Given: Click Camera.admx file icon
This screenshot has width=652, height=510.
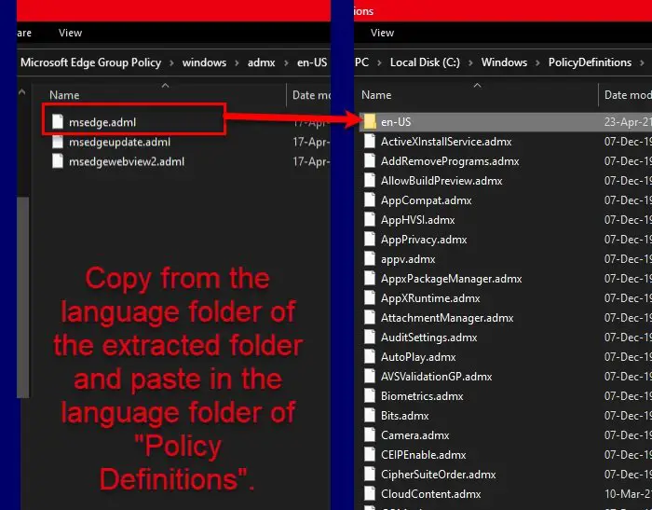Looking at the screenshot, I should click(x=370, y=435).
